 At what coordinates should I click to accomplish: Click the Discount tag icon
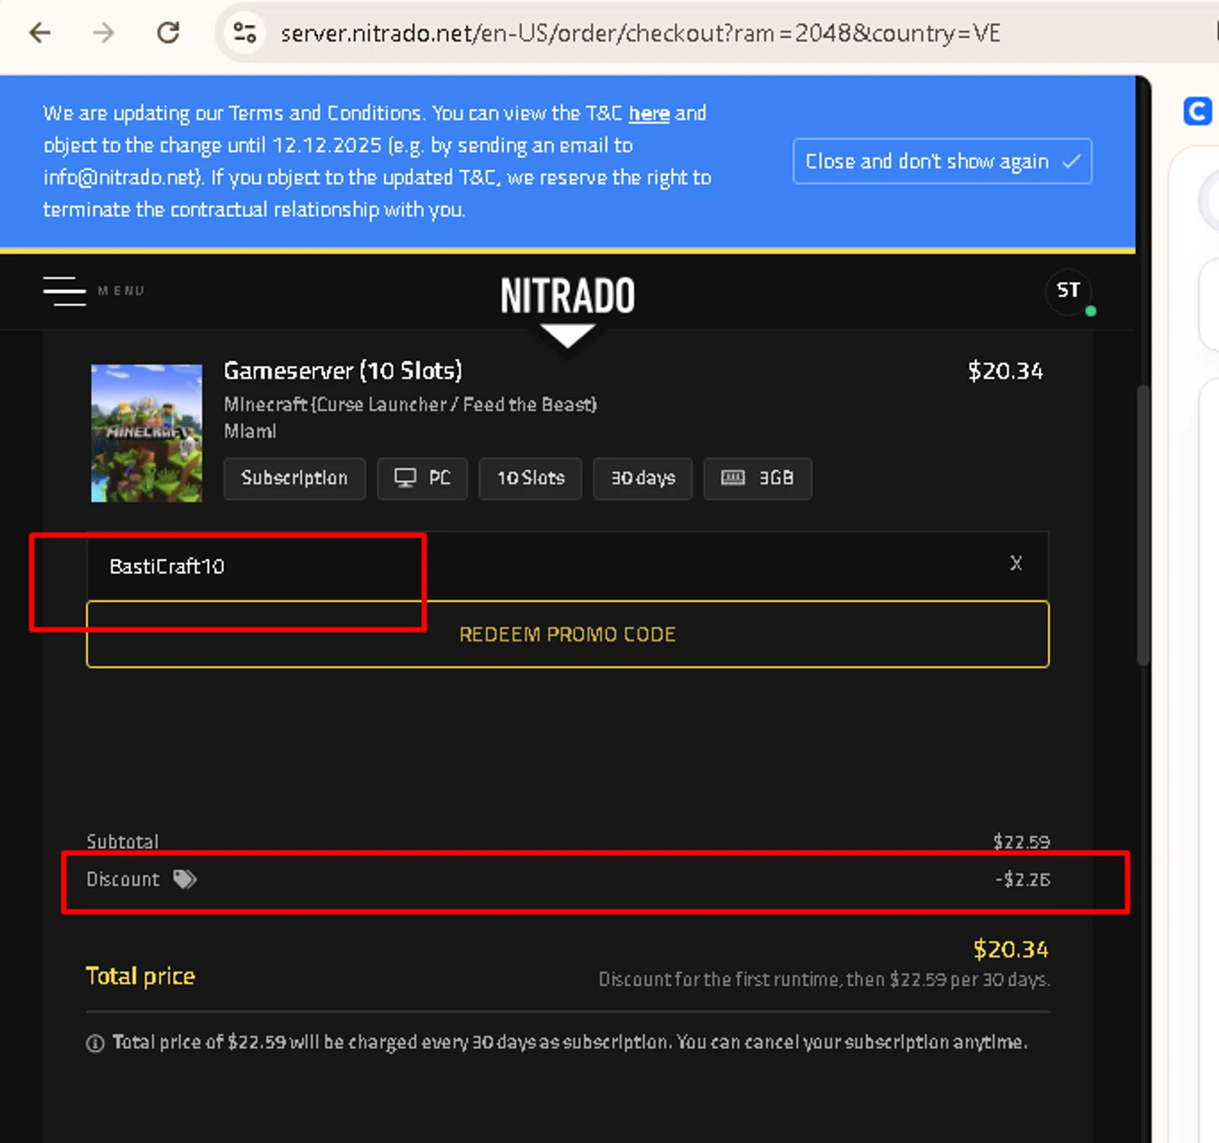click(x=185, y=879)
